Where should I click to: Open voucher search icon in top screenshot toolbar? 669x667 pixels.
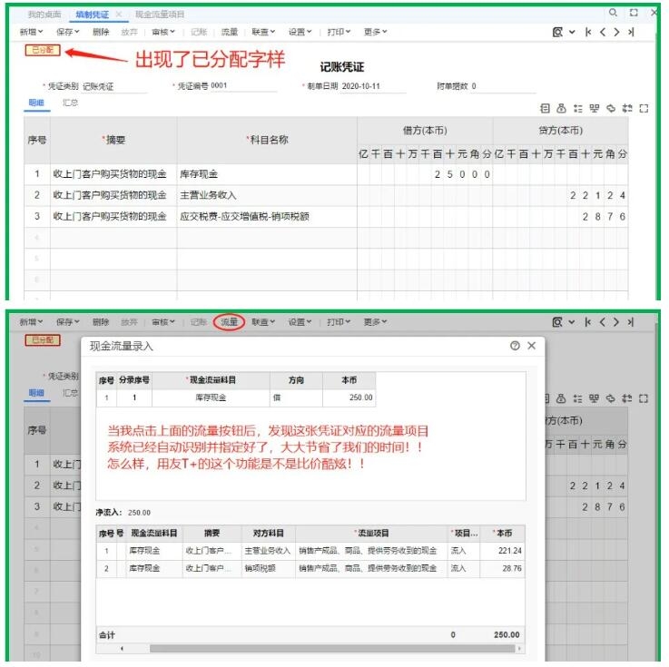tap(557, 32)
